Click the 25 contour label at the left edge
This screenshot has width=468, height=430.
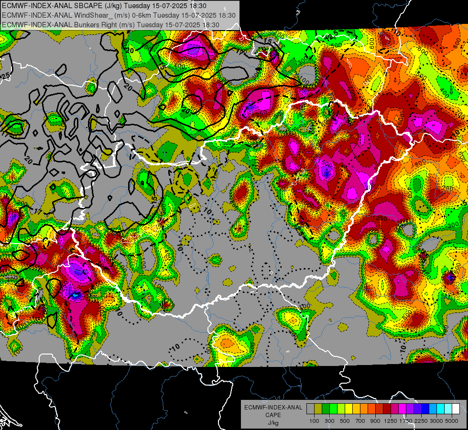5,76
